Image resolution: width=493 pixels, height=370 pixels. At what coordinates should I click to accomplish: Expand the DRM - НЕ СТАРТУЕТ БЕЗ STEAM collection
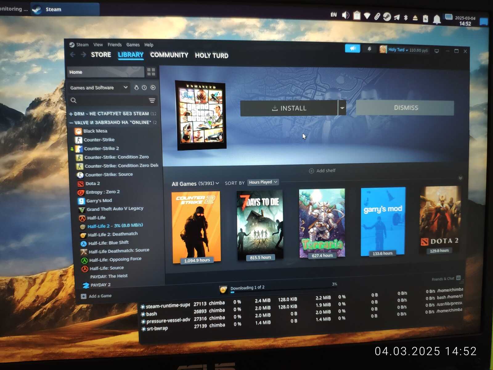pyautogui.click(x=71, y=114)
